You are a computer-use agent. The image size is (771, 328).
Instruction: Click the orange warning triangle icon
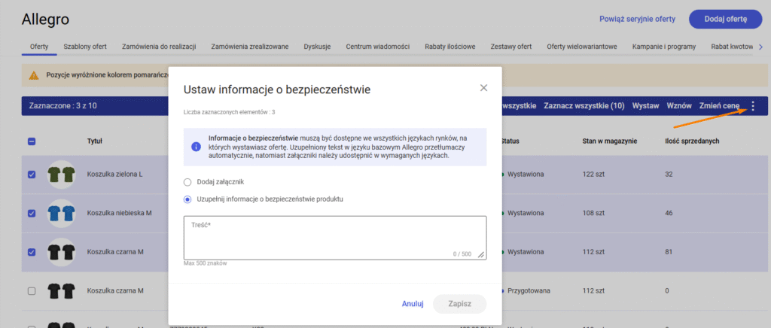[x=33, y=76]
